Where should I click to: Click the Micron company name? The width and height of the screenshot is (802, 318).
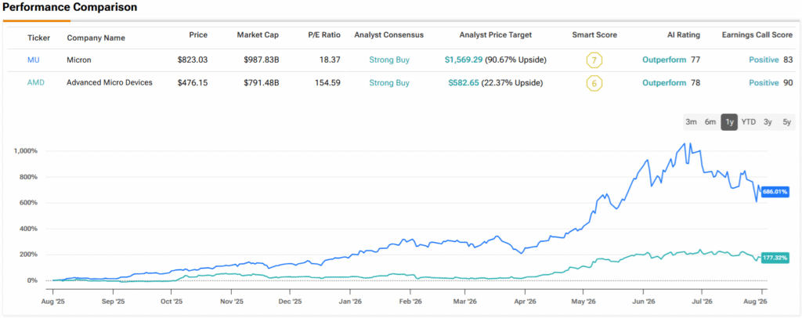click(x=79, y=60)
